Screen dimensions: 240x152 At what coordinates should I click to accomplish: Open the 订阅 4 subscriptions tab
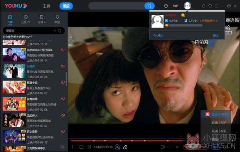(42, 19)
